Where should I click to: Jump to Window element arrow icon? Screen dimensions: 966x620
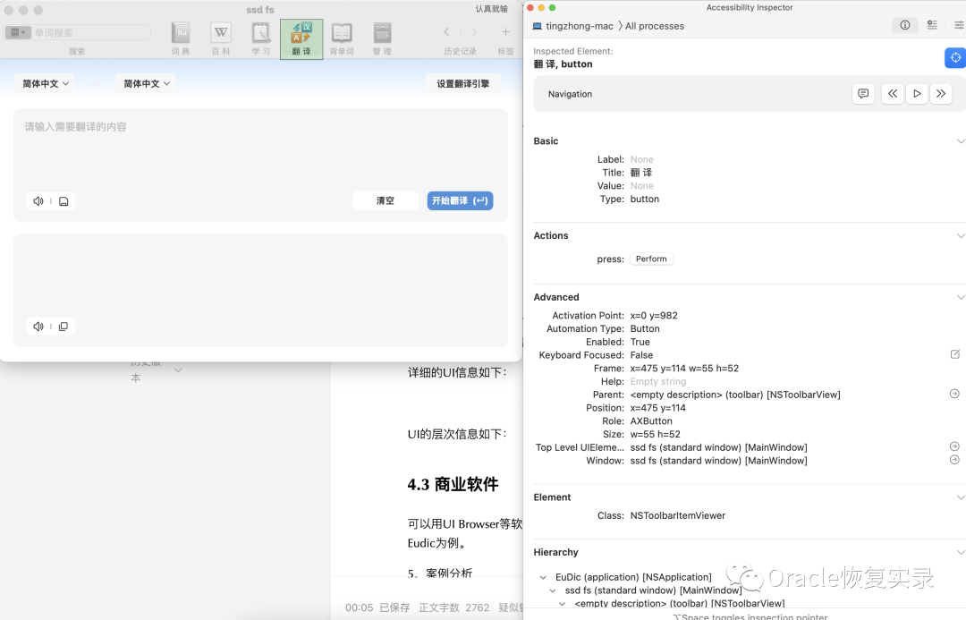point(954,460)
